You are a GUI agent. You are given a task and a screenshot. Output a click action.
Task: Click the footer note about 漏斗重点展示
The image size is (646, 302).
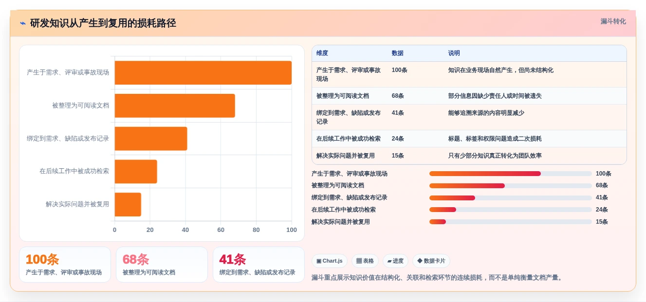point(438,278)
